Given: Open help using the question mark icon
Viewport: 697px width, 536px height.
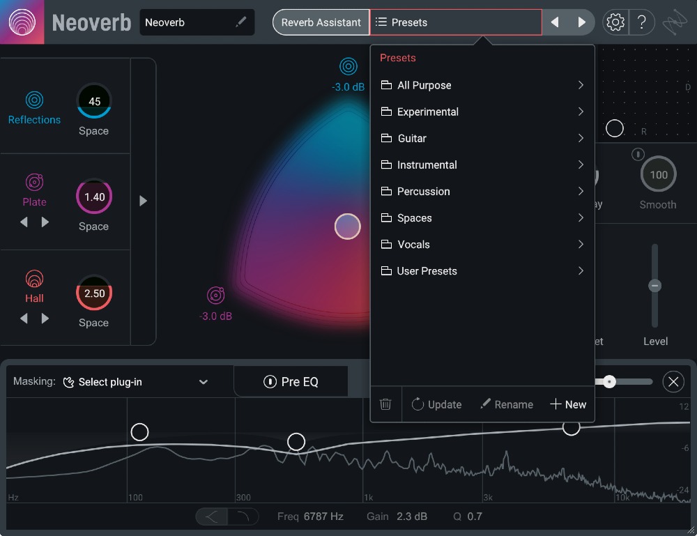Looking at the screenshot, I should [x=642, y=22].
